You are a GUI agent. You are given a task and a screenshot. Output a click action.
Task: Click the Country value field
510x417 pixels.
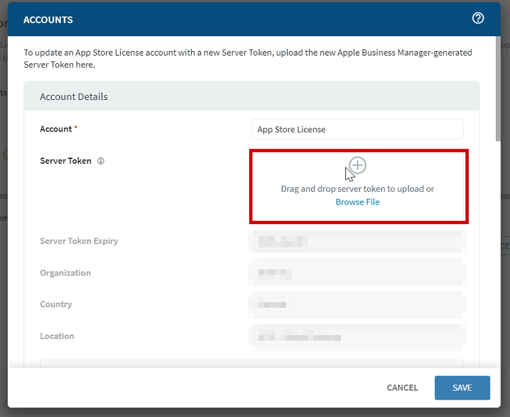pos(357,305)
